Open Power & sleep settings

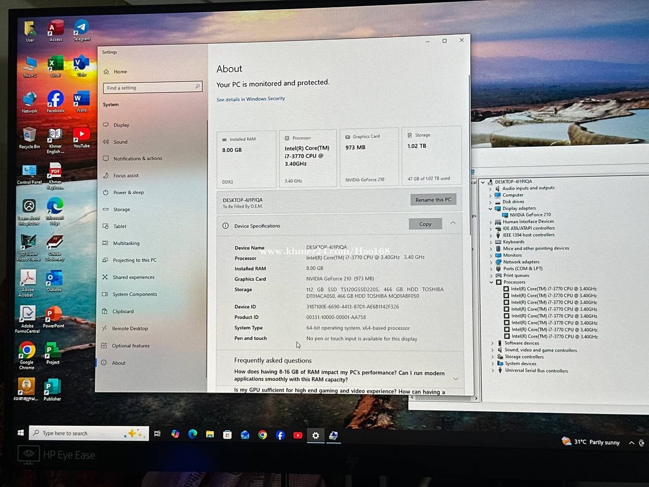tap(128, 192)
